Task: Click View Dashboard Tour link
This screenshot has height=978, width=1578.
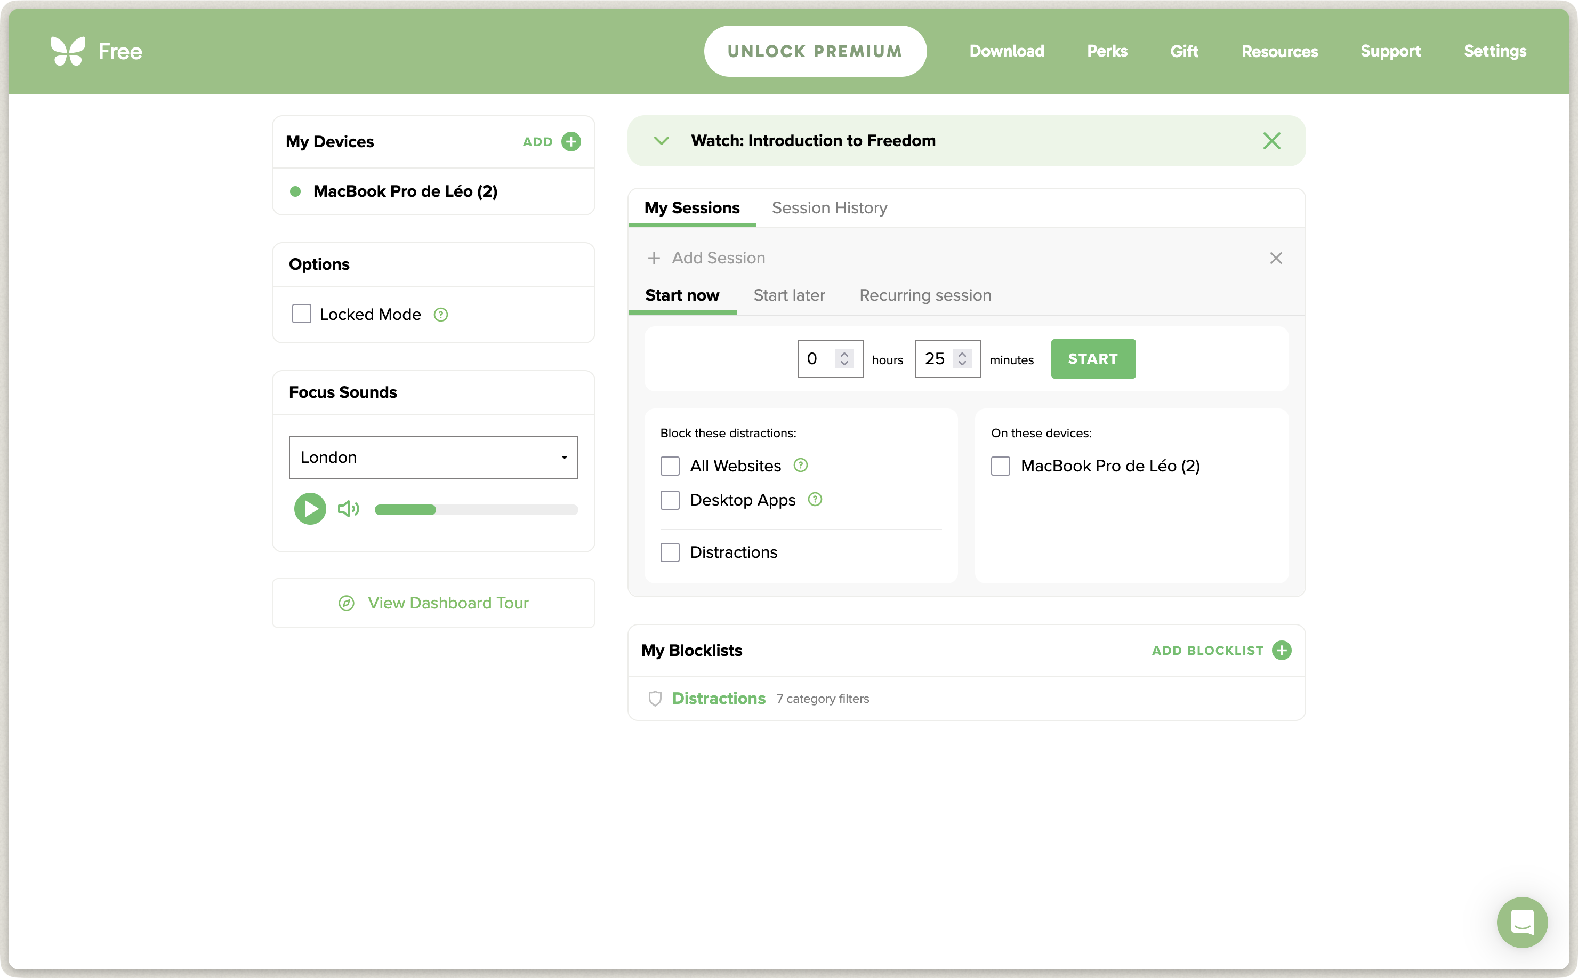Action: 448,604
